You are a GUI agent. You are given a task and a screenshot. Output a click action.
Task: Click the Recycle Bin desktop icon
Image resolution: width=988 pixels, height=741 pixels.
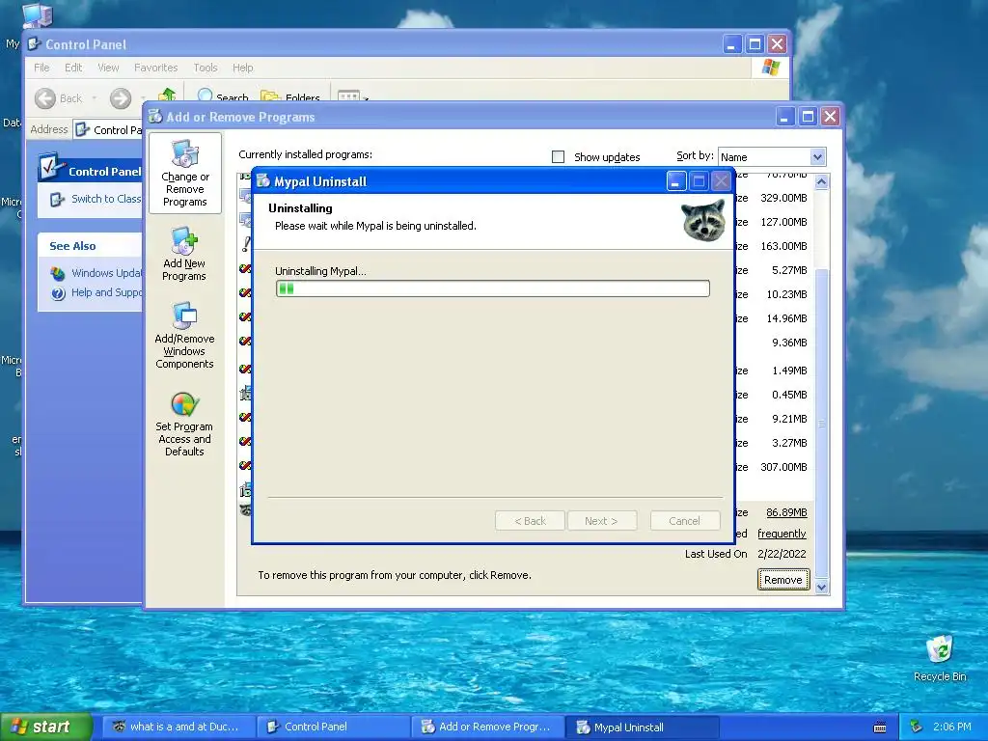point(940,658)
